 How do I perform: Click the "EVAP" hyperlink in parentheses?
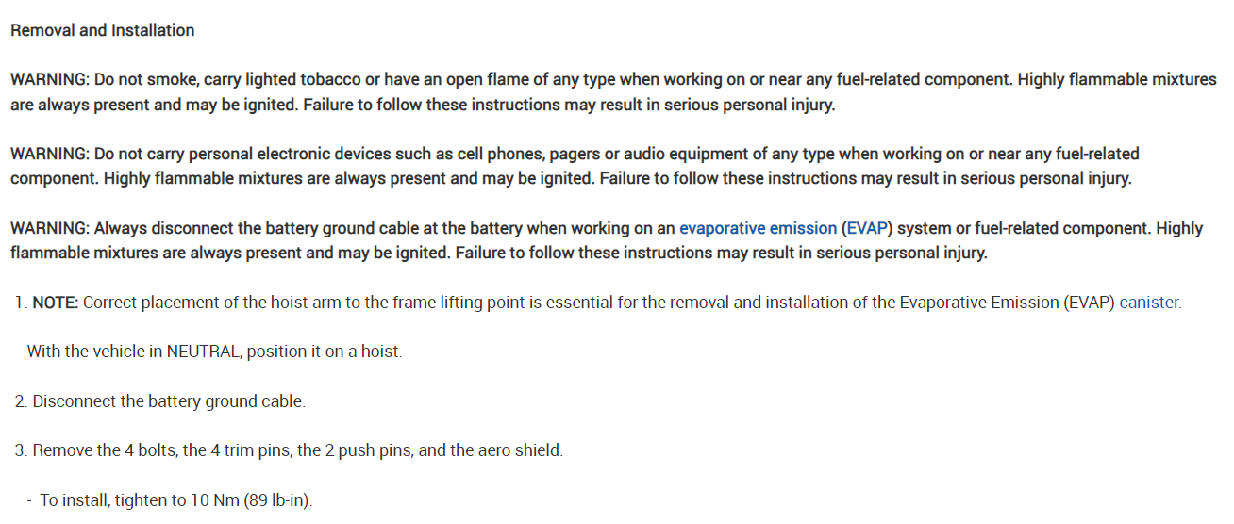click(866, 228)
